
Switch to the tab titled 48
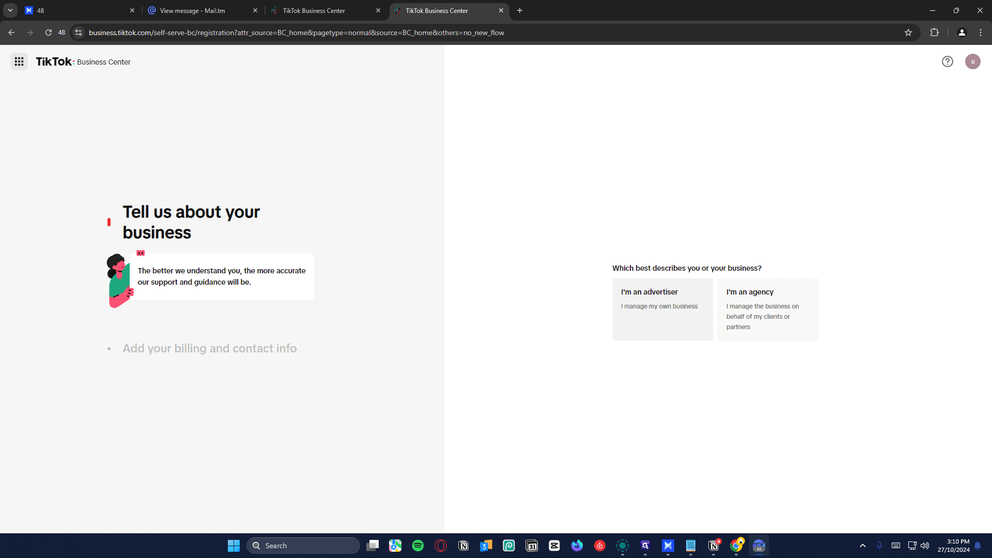(80, 10)
